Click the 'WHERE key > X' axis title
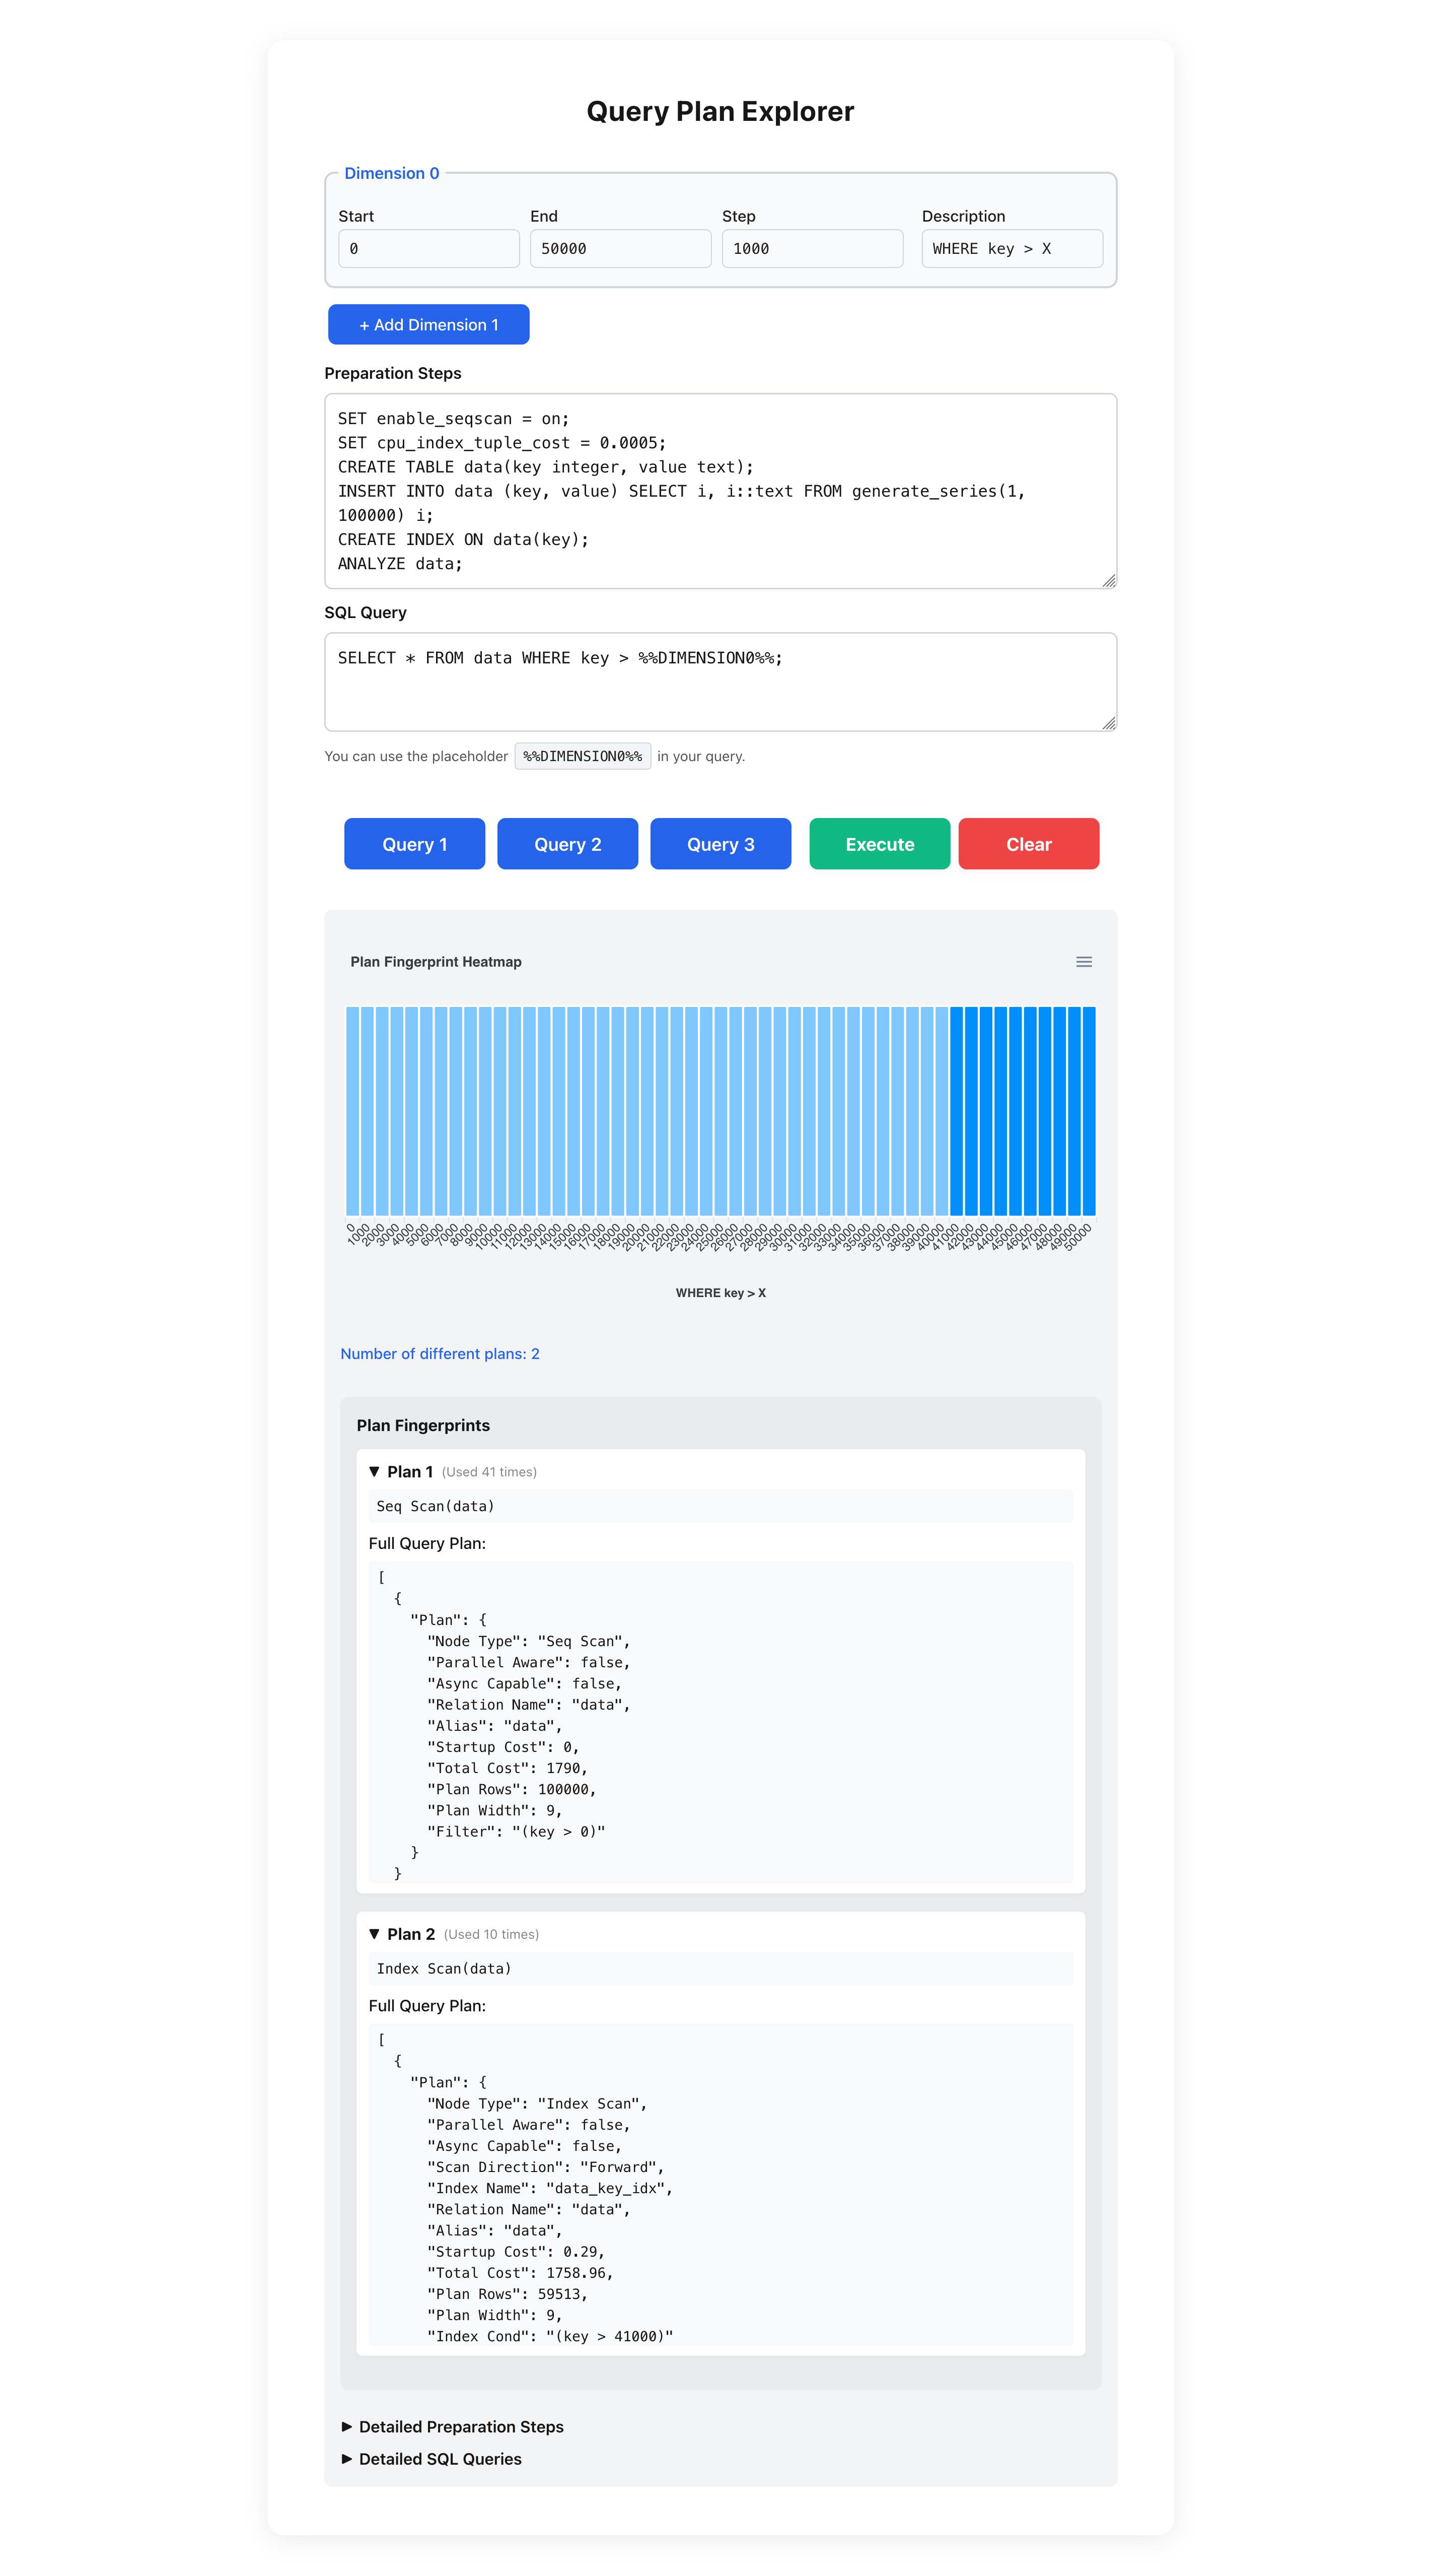This screenshot has height=2576, width=1442. [x=720, y=1293]
